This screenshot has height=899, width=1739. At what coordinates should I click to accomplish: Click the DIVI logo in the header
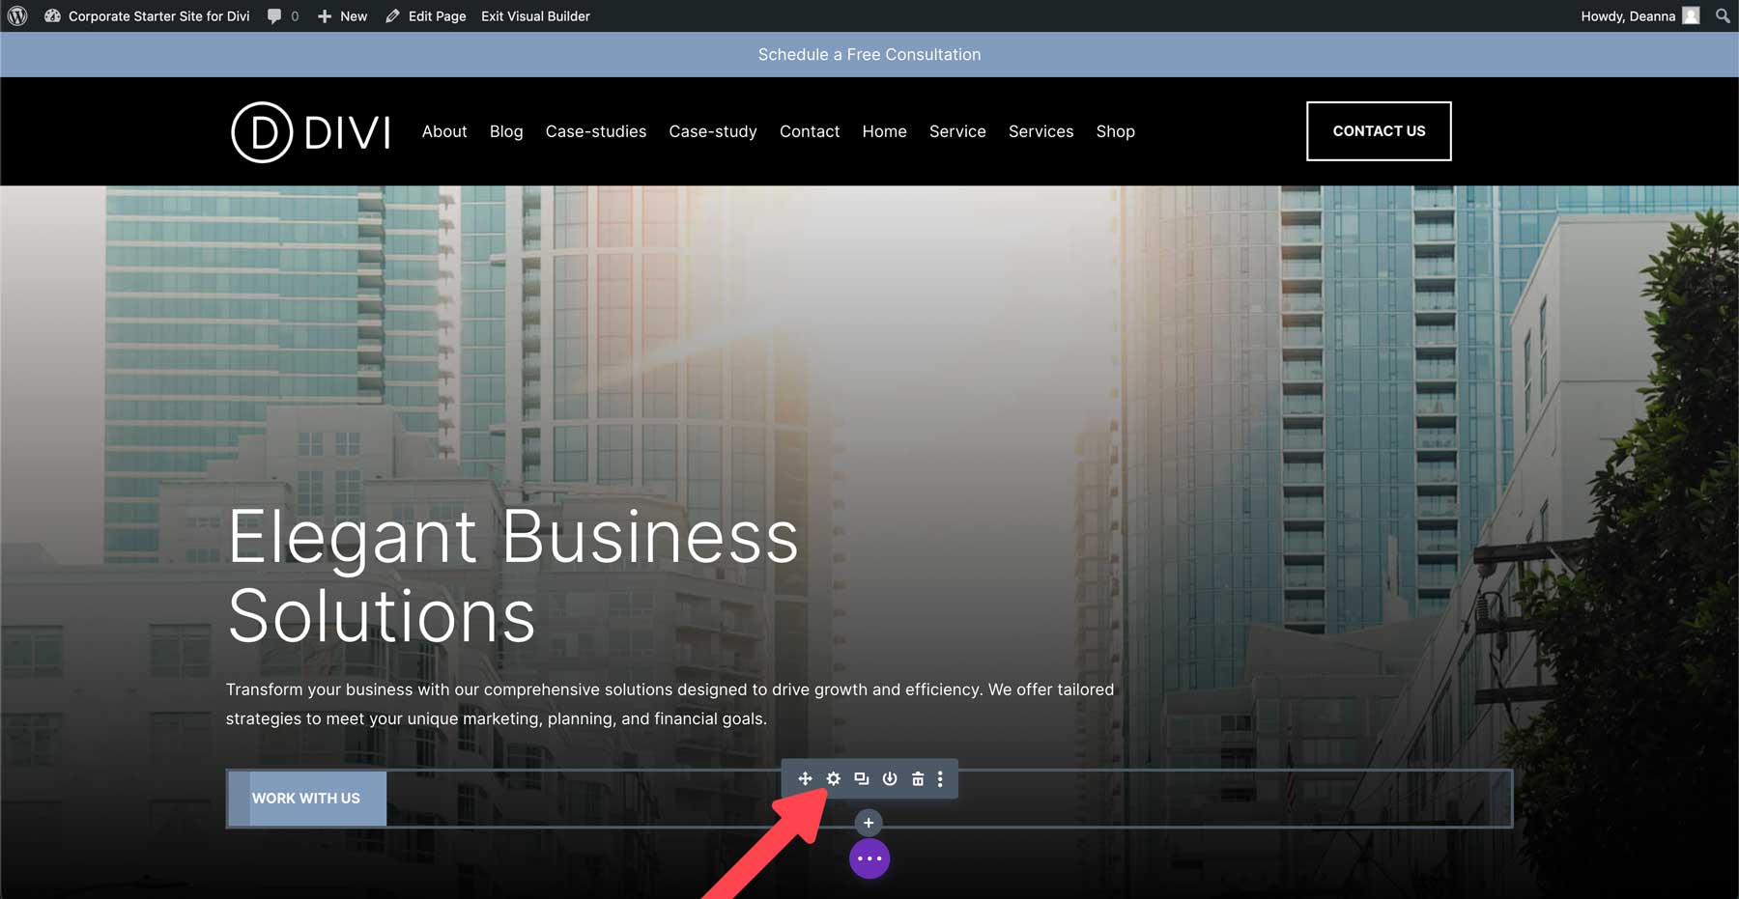[x=309, y=131]
